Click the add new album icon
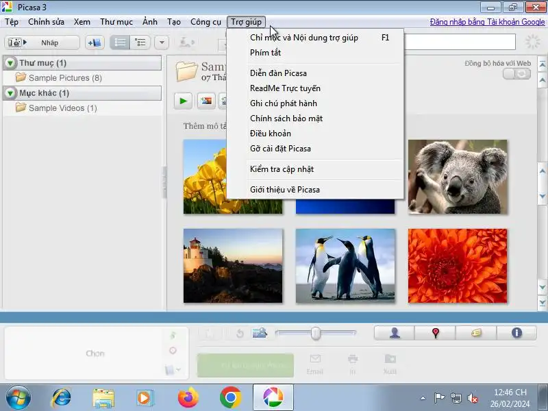 point(95,42)
